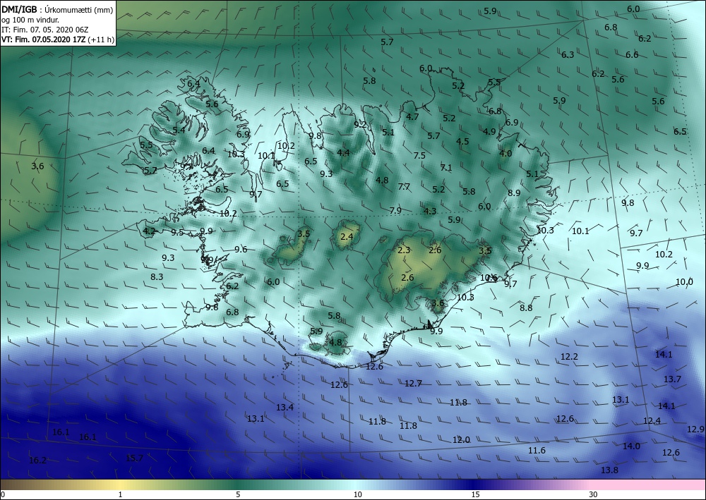706x500 pixels.
Task: Click the map value 12.9
Action: (695, 429)
